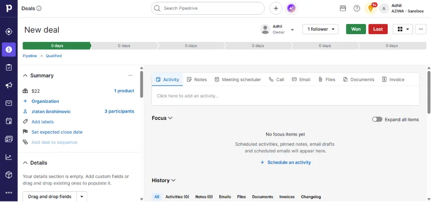Click the quick add plus button
Image resolution: width=431 pixels, height=202 pixels.
coord(276,8)
